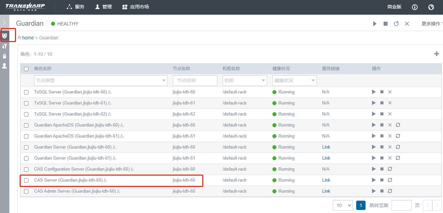Open the page size dropdown showing 10
443x213 pixels.
point(343,205)
